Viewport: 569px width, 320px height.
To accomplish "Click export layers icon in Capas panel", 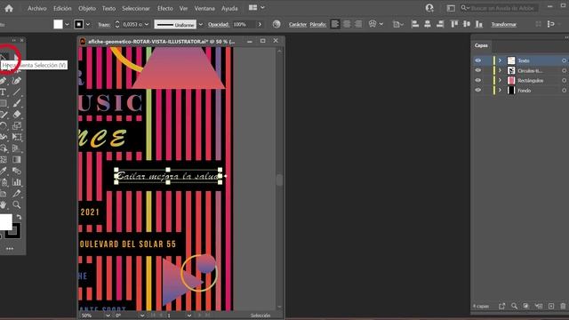I will [x=501, y=306].
